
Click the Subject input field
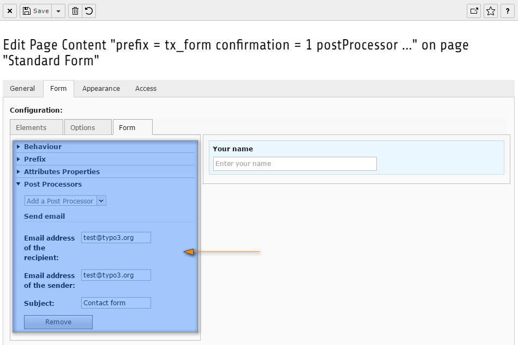(116, 303)
